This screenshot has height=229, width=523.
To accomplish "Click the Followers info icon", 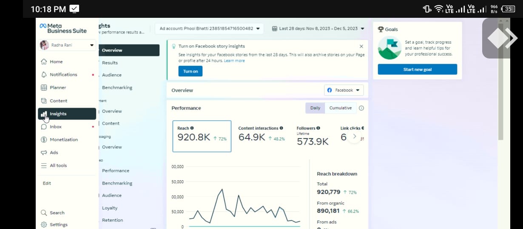I will [x=318, y=128].
